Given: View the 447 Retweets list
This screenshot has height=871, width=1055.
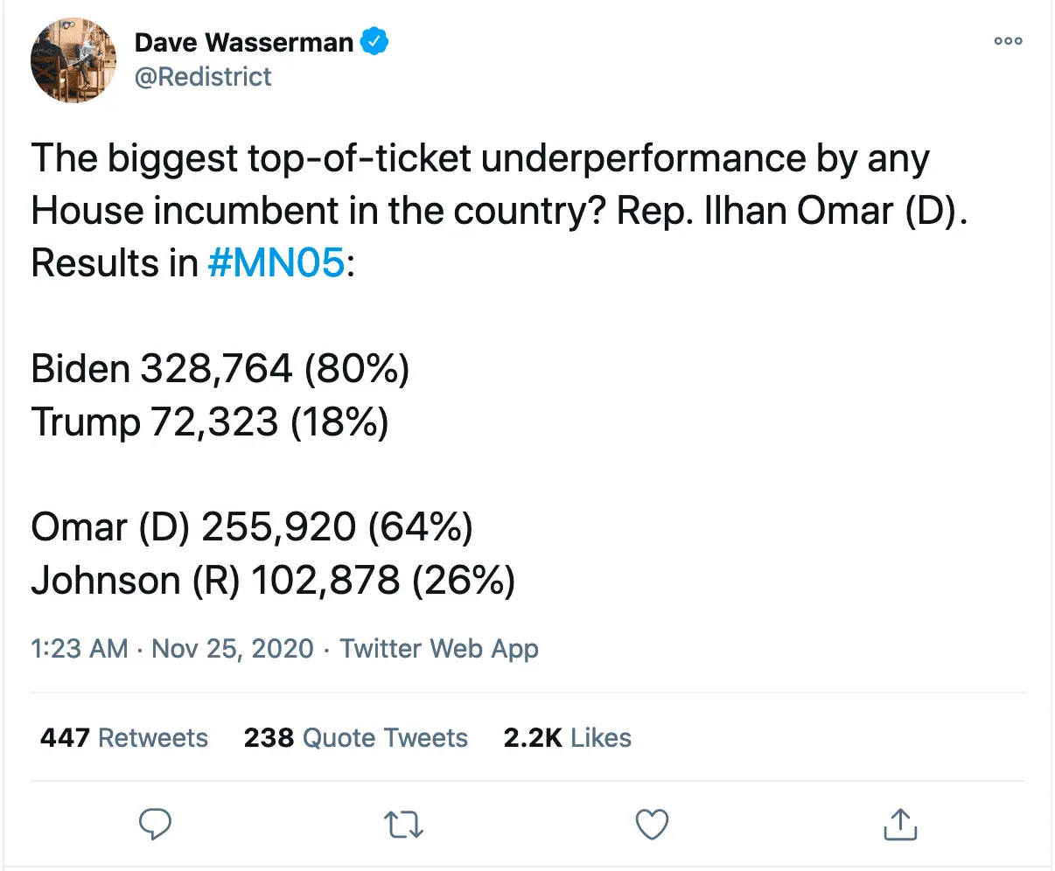Looking at the screenshot, I should pyautogui.click(x=124, y=737).
